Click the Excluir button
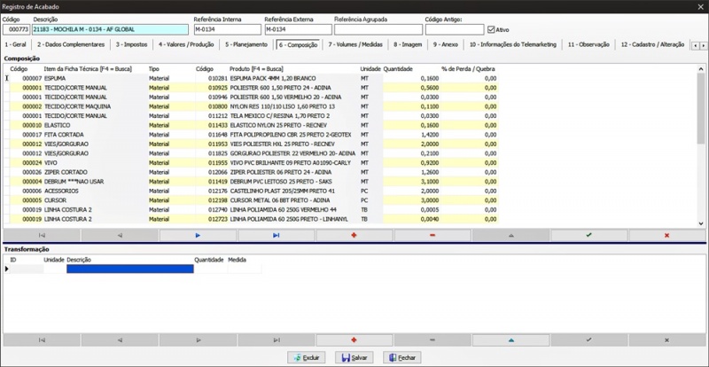Viewport: 709px width, 367px height. [x=306, y=357]
